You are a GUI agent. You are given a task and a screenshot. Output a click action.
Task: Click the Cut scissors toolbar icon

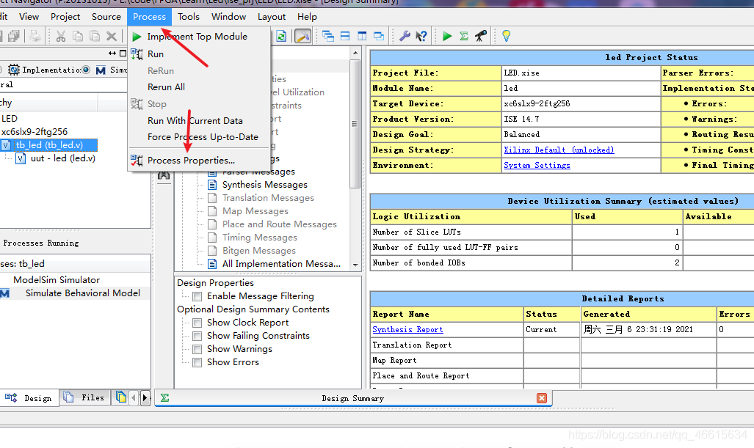tap(61, 36)
